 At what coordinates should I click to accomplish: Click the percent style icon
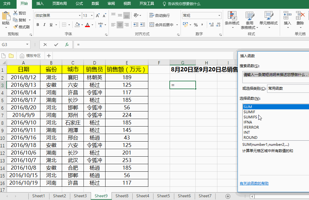pos(196,25)
